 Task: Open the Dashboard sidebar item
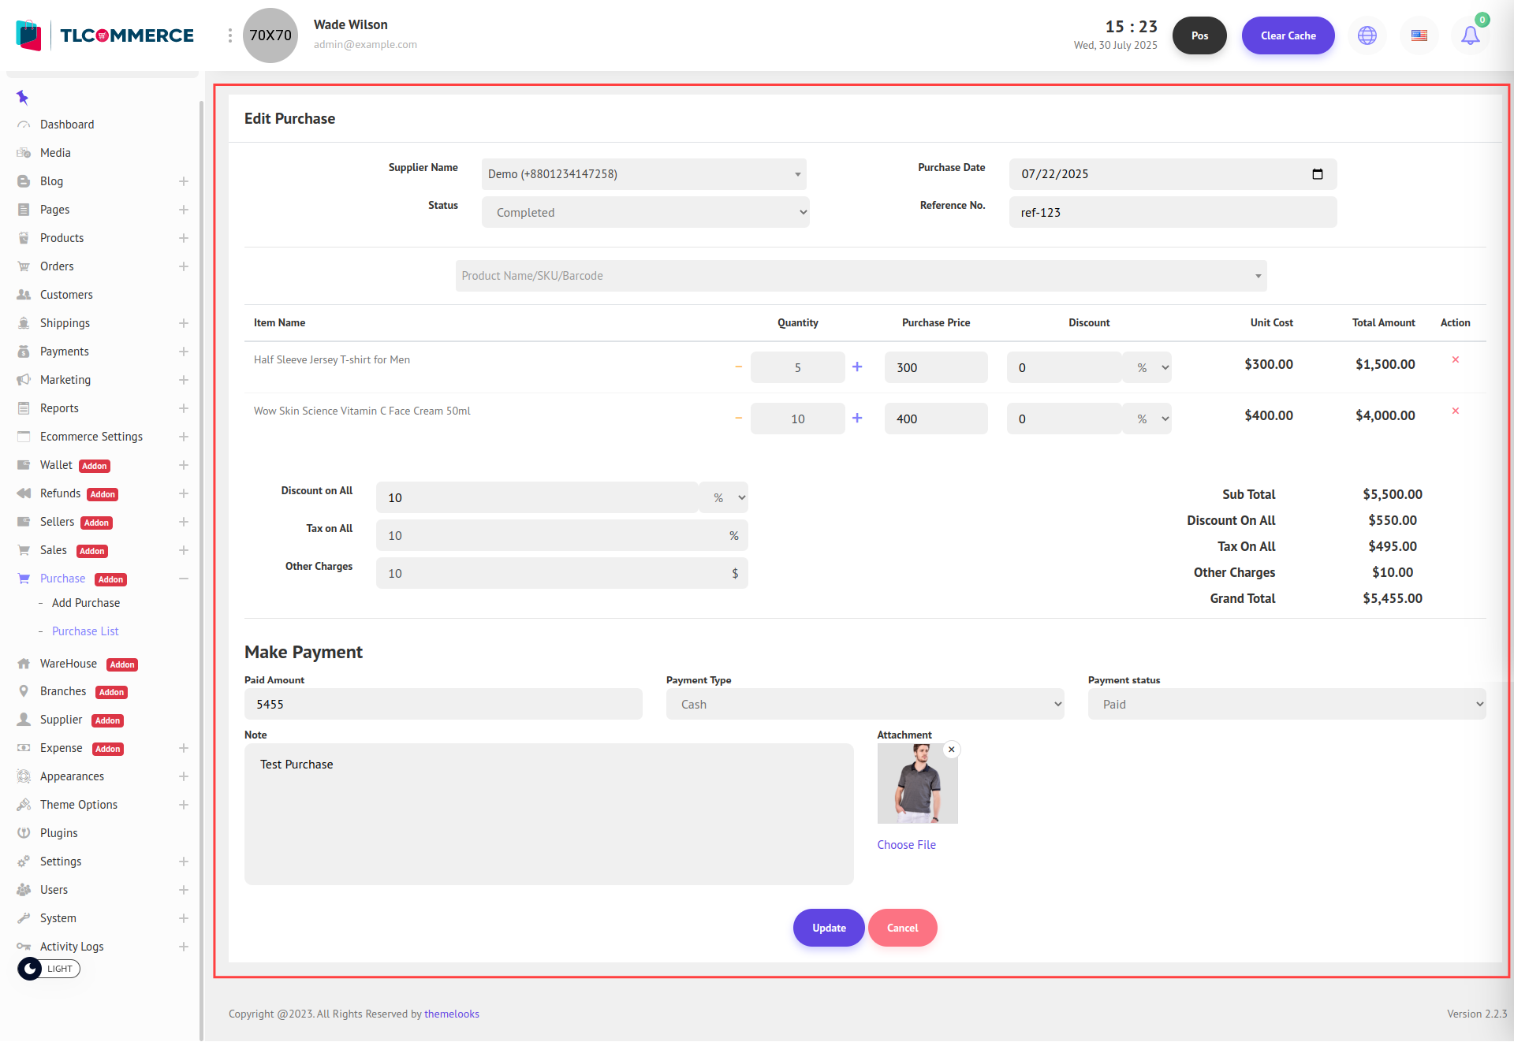[x=67, y=125]
